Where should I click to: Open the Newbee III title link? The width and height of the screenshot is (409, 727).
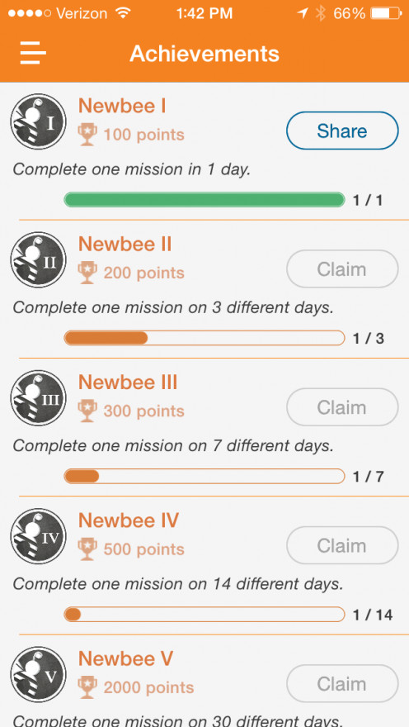pyautogui.click(x=128, y=383)
